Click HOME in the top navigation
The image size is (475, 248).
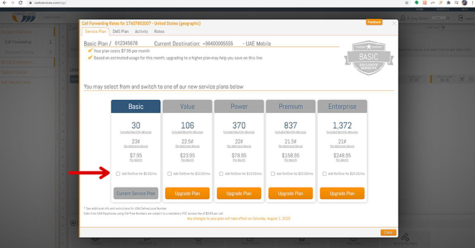click(420, 9)
